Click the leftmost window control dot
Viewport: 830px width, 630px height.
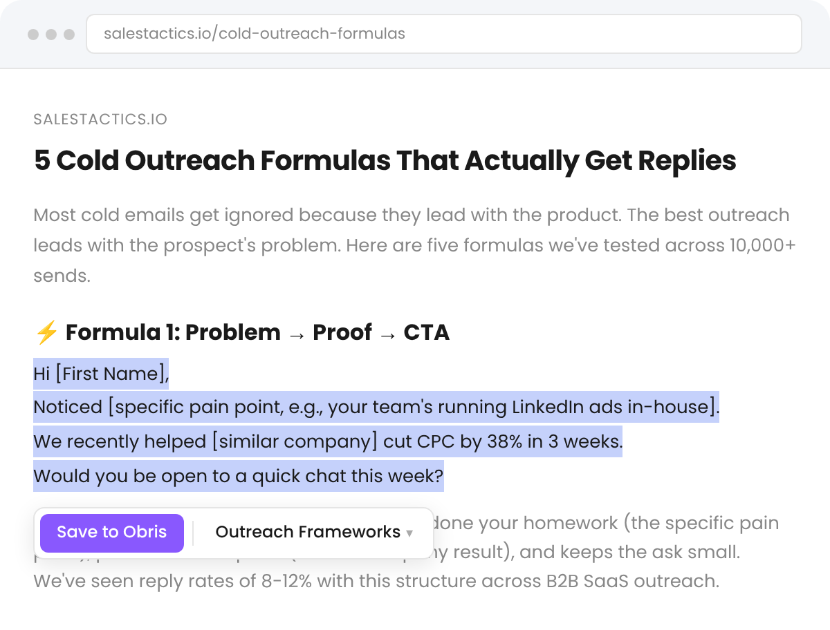[x=33, y=35]
